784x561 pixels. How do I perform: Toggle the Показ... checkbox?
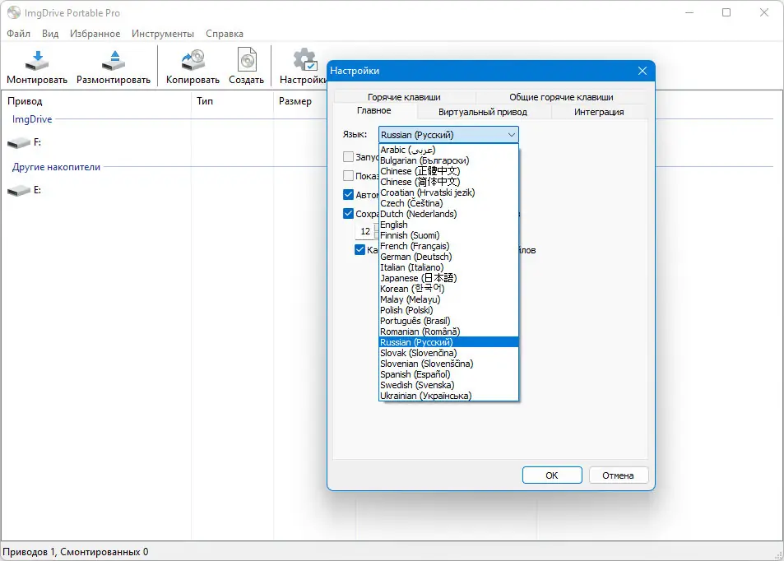pos(349,175)
